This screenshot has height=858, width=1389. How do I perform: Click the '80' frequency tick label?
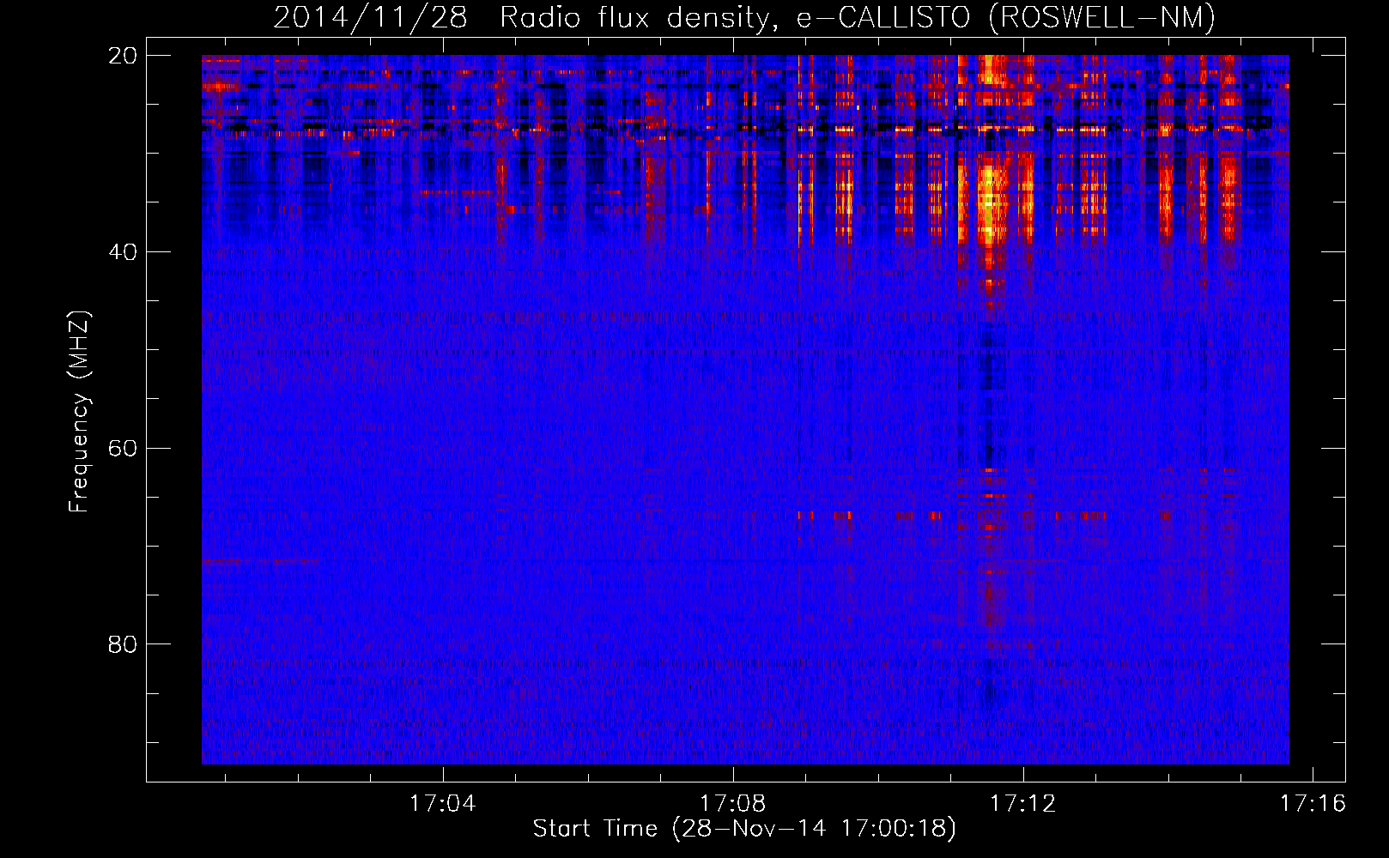point(123,644)
